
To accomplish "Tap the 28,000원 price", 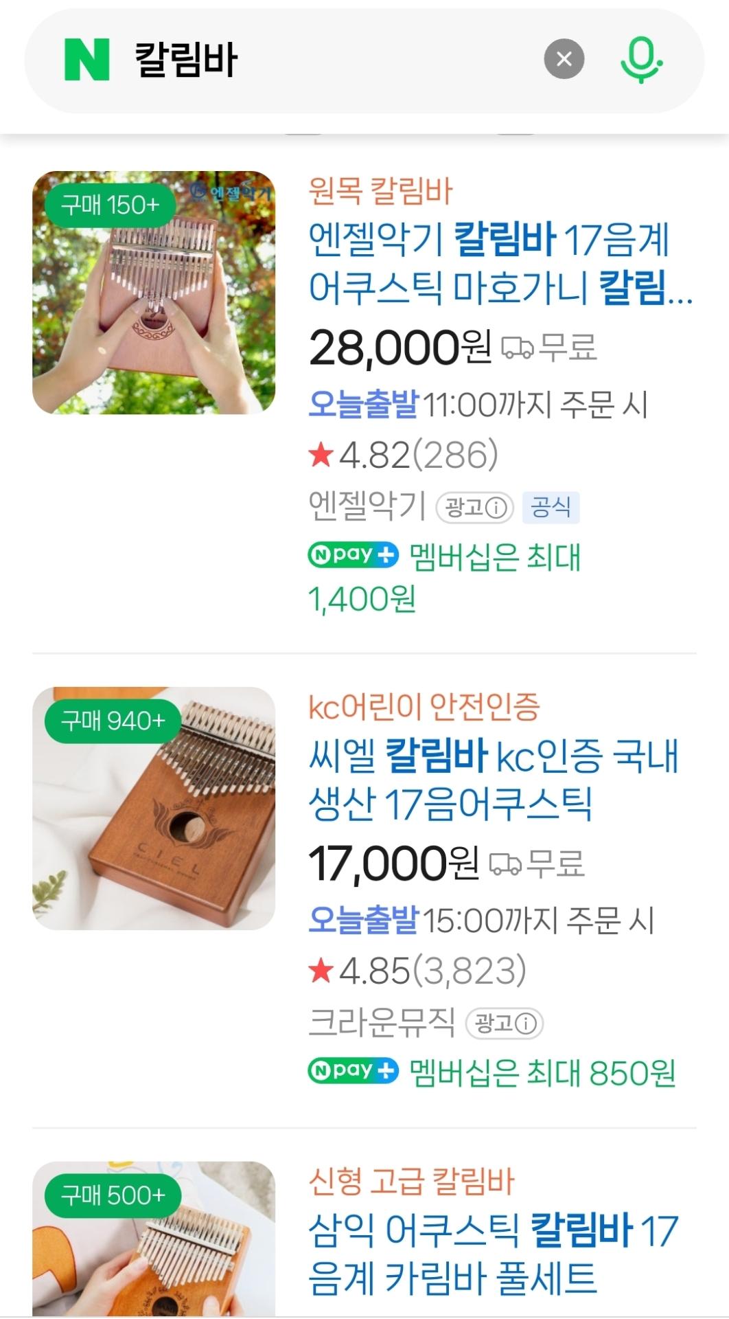I will [400, 348].
